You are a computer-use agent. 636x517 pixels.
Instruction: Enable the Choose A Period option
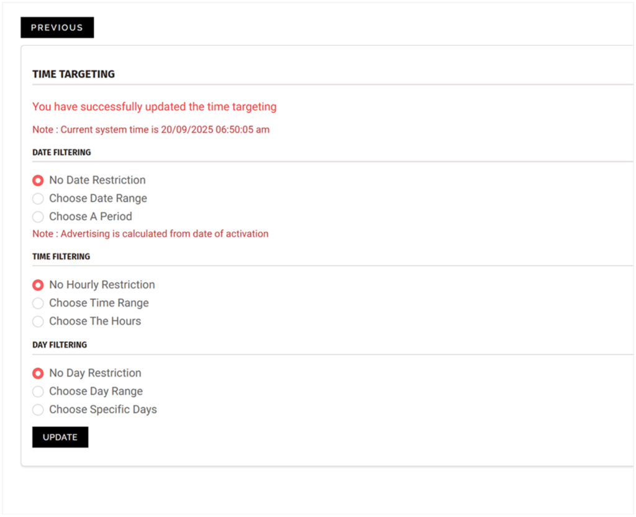(38, 217)
